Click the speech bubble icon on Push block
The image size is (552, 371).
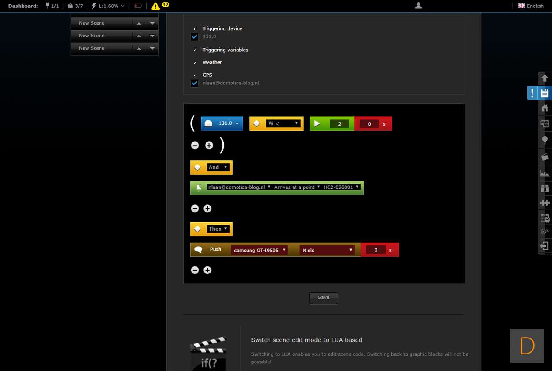click(198, 249)
